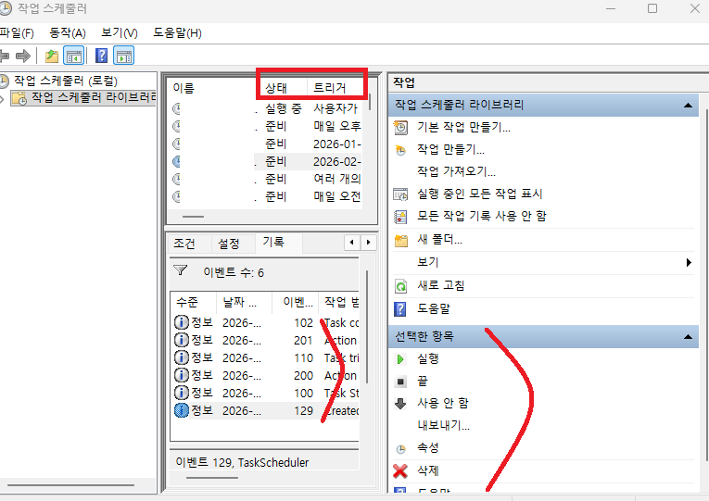Toggle the action pane toolbar icon
Screen dimensions: 709x501
(123, 56)
